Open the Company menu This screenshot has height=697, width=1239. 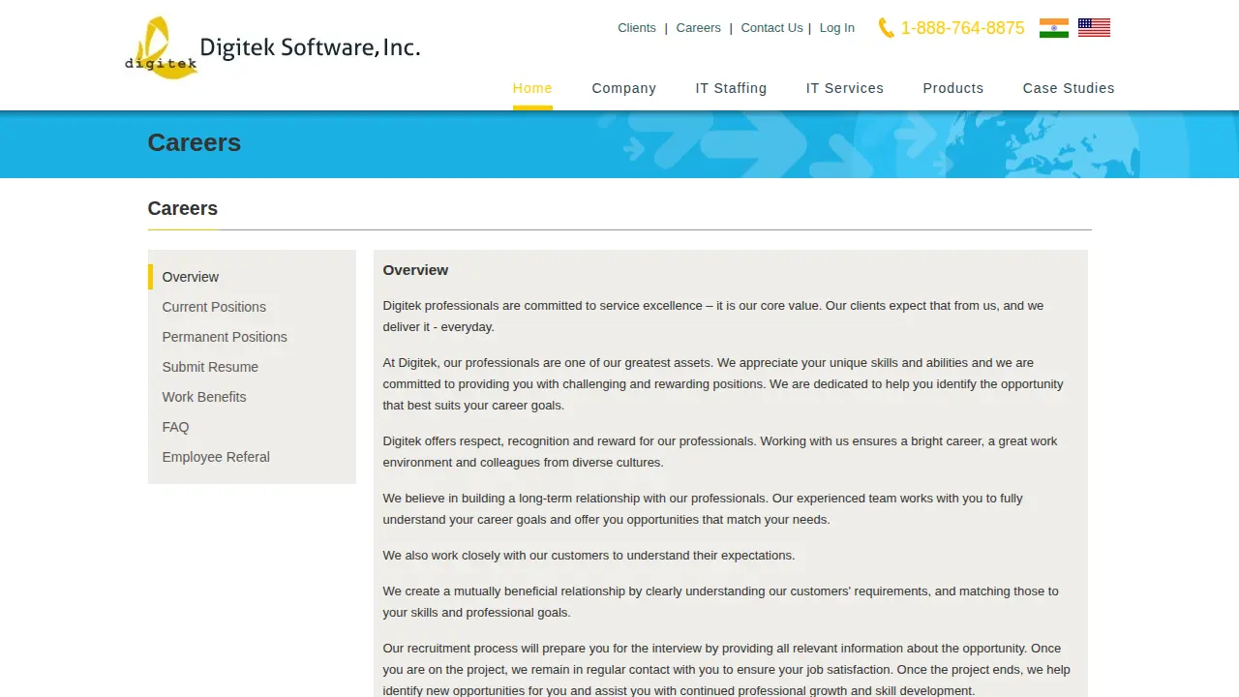pyautogui.click(x=624, y=88)
